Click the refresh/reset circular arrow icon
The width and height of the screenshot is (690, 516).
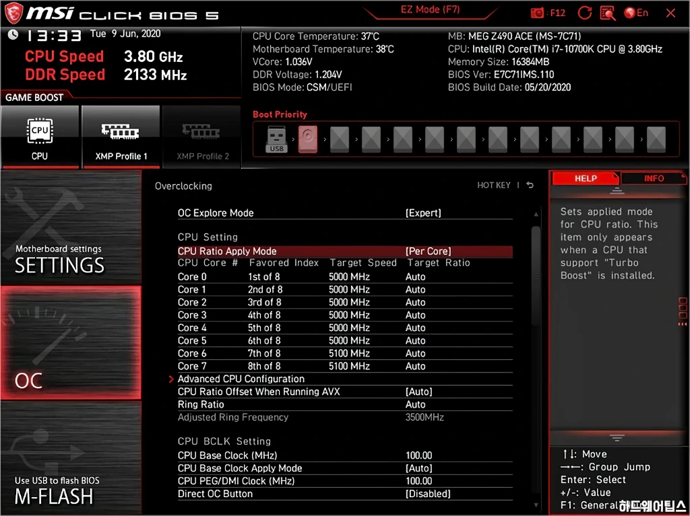click(x=584, y=13)
